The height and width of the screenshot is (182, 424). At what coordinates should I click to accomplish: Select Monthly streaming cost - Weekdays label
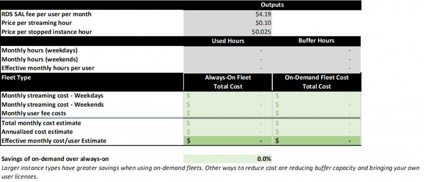coord(53,96)
